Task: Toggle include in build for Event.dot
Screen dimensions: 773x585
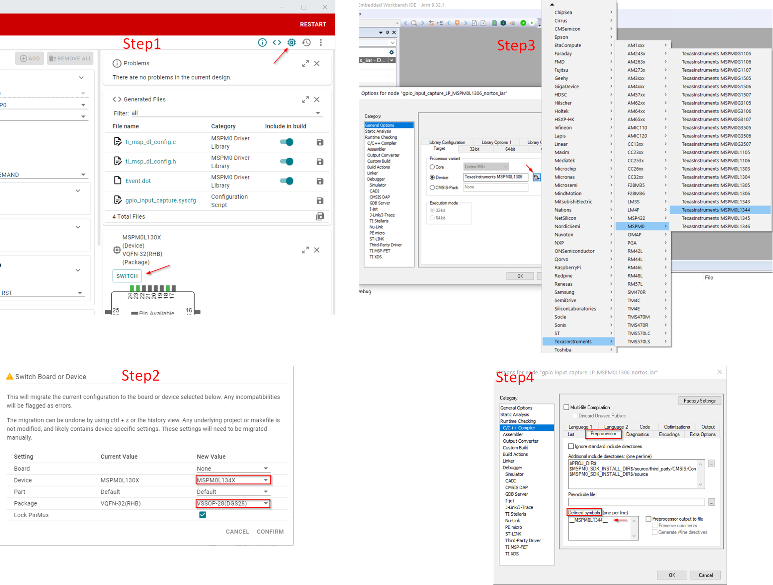Action: click(x=287, y=181)
